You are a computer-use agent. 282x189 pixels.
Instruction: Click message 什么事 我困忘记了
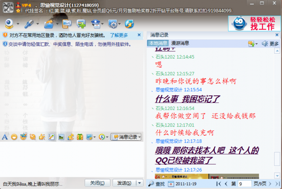(x=187, y=99)
